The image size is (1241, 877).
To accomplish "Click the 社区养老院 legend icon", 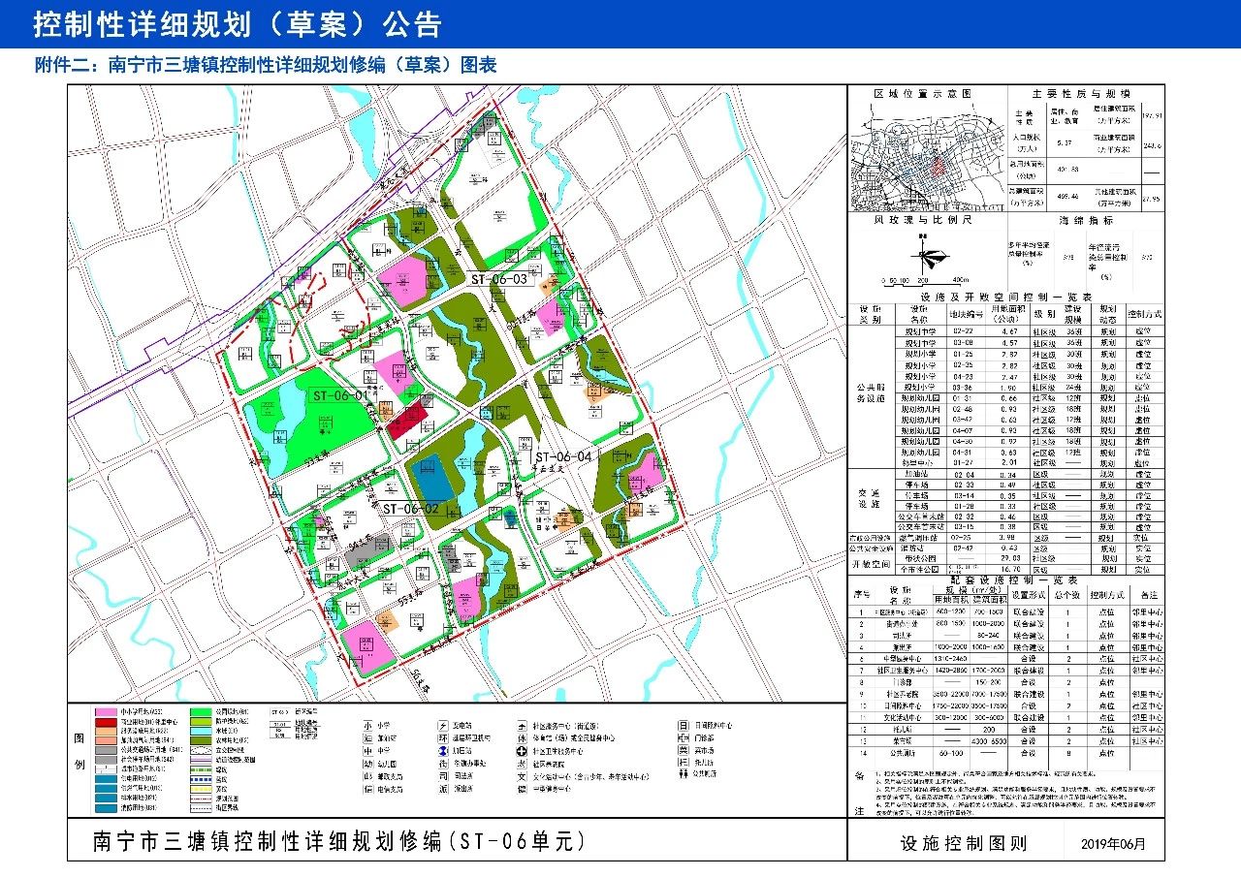I will click(x=522, y=764).
